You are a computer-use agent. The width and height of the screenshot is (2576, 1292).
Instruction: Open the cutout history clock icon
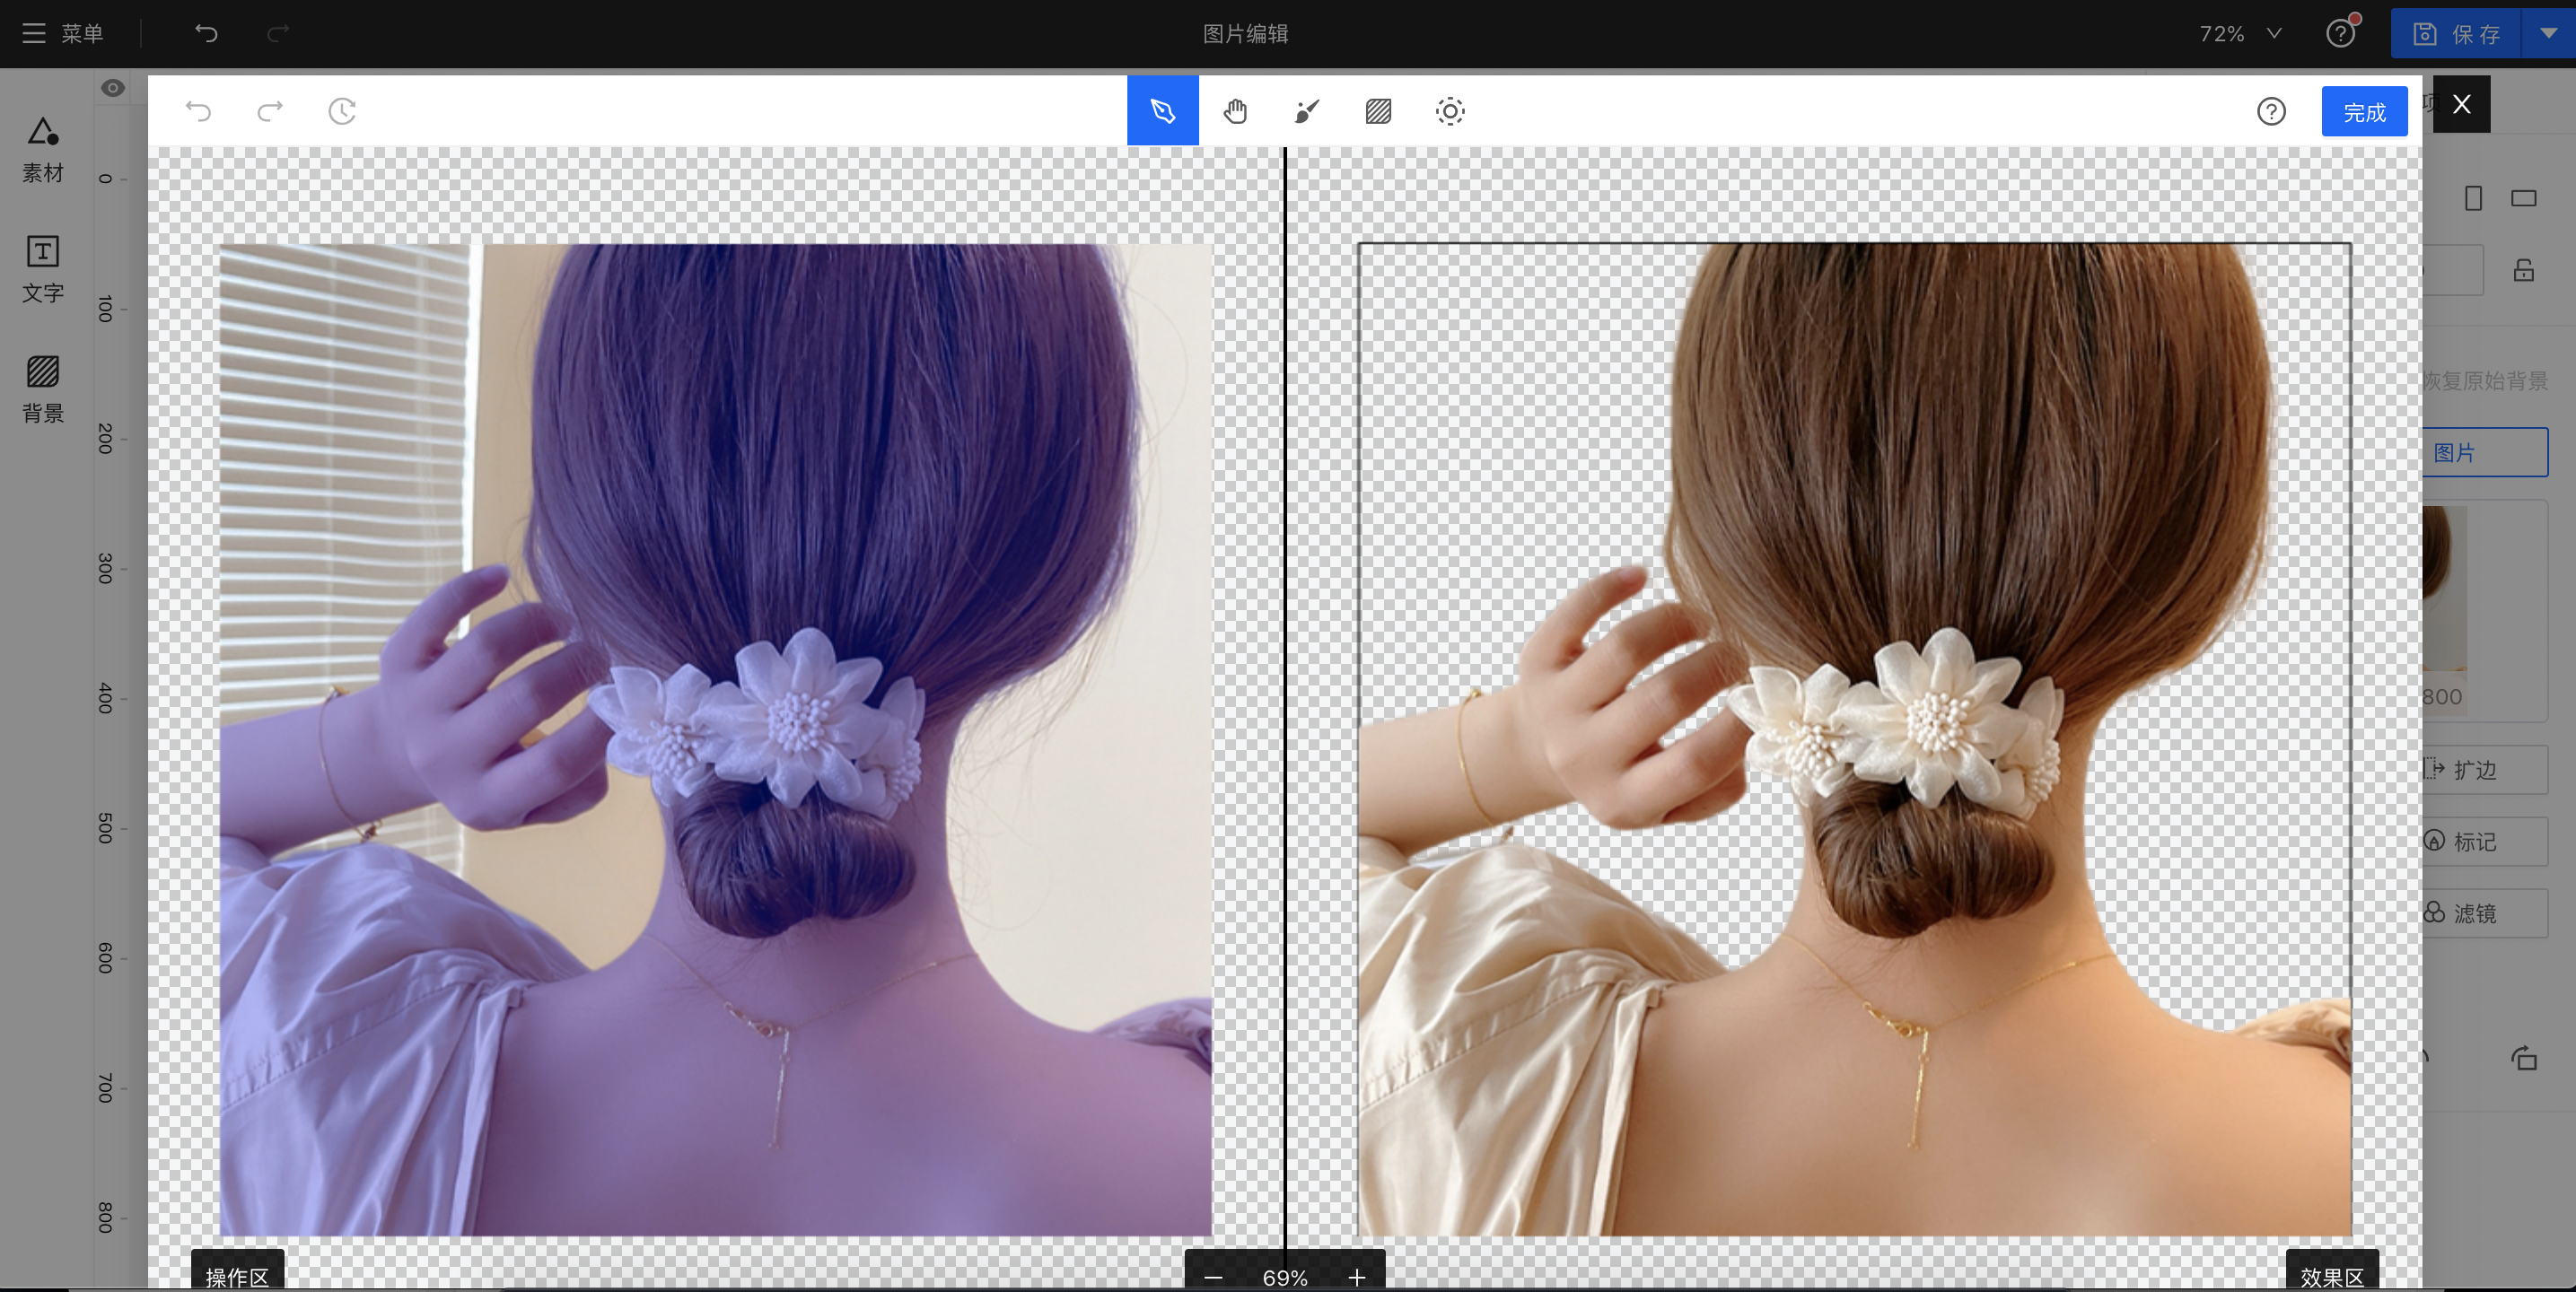tap(342, 111)
